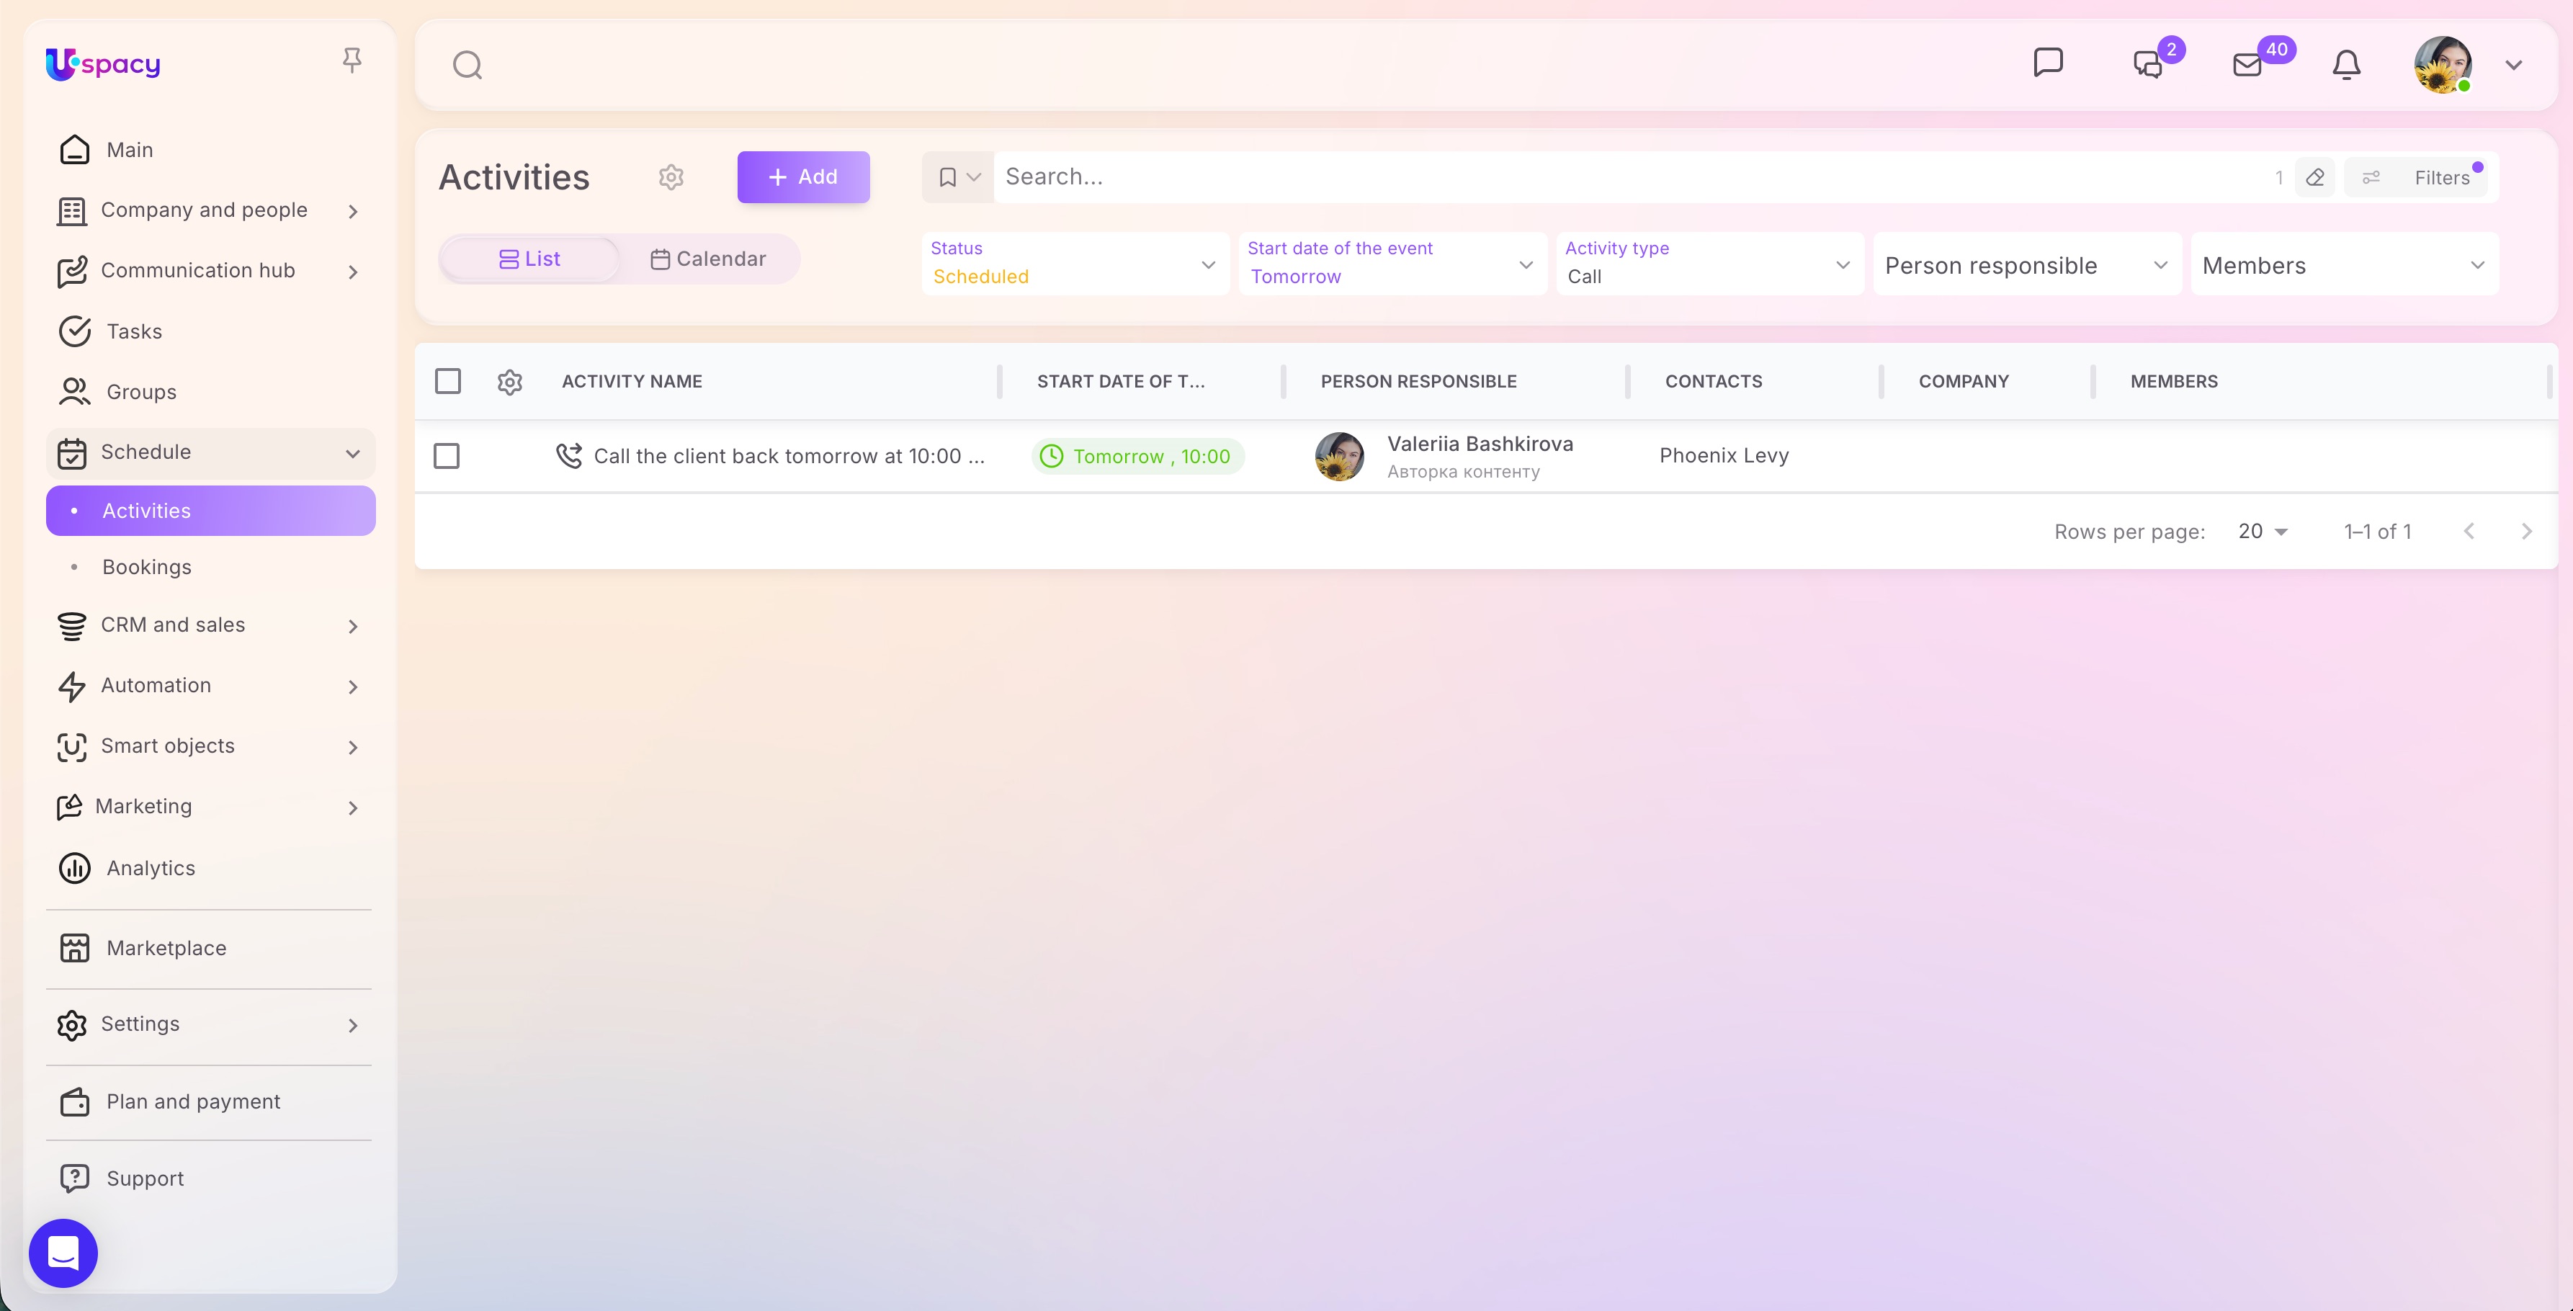
Task: Open the chat bubble icon in header
Action: [2048, 63]
